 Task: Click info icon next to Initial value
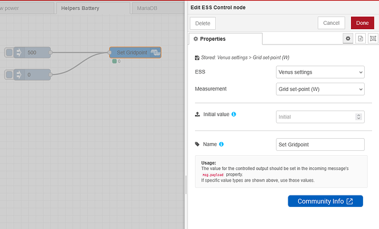coord(234,114)
